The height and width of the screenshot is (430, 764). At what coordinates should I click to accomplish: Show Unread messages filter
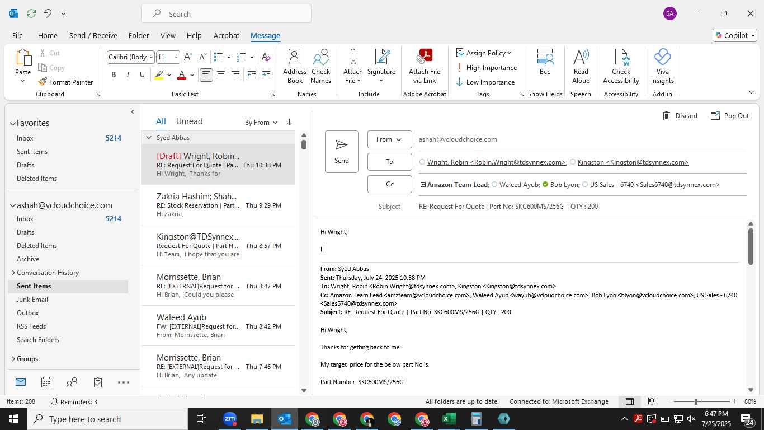click(x=190, y=121)
